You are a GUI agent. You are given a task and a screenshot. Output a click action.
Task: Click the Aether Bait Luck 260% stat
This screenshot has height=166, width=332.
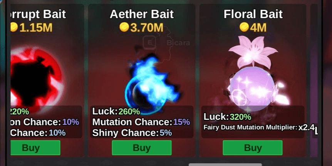coord(116,111)
